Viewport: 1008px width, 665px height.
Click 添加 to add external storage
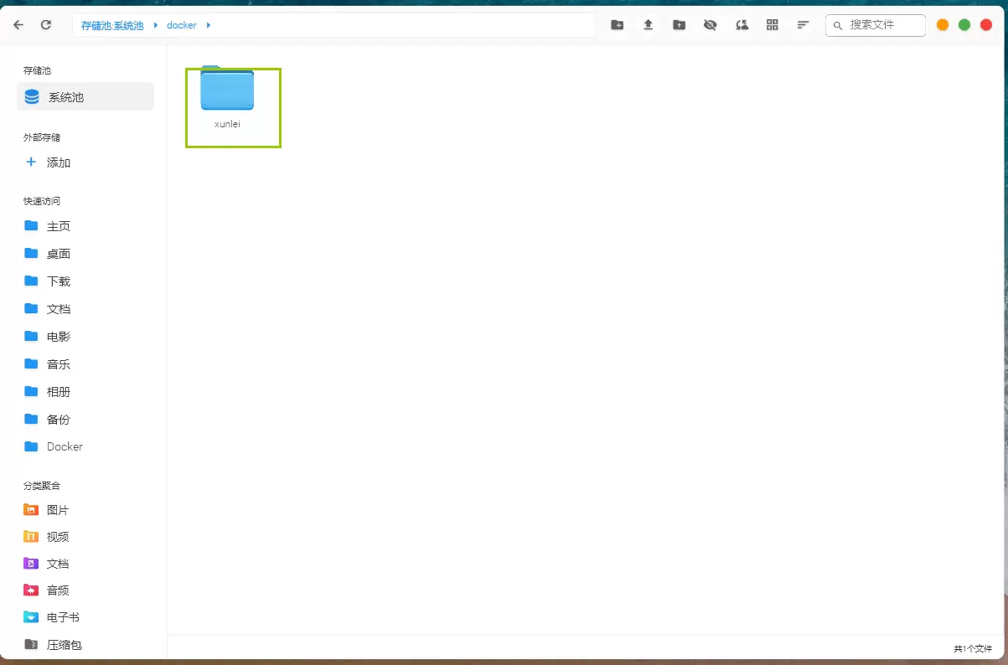(58, 162)
